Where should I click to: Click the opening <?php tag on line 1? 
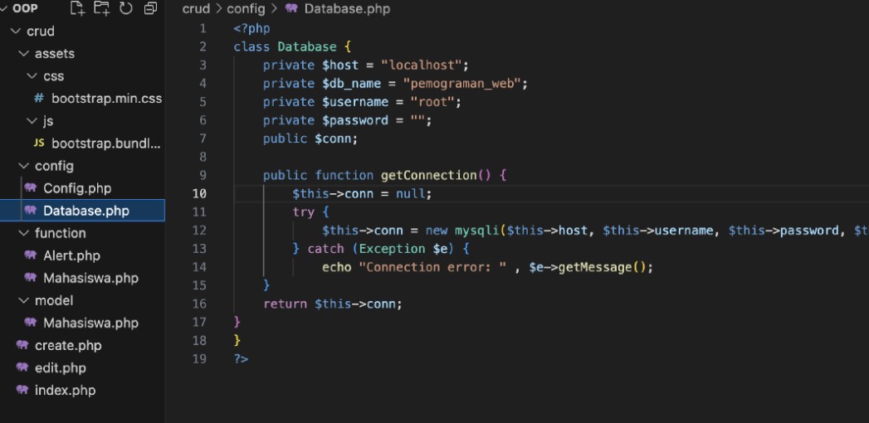251,28
